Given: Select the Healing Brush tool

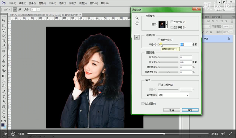Looking at the screenshot, I should [x=4, y=51].
